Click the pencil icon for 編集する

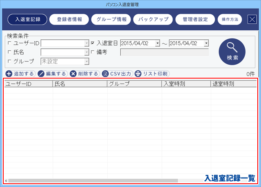41,74
